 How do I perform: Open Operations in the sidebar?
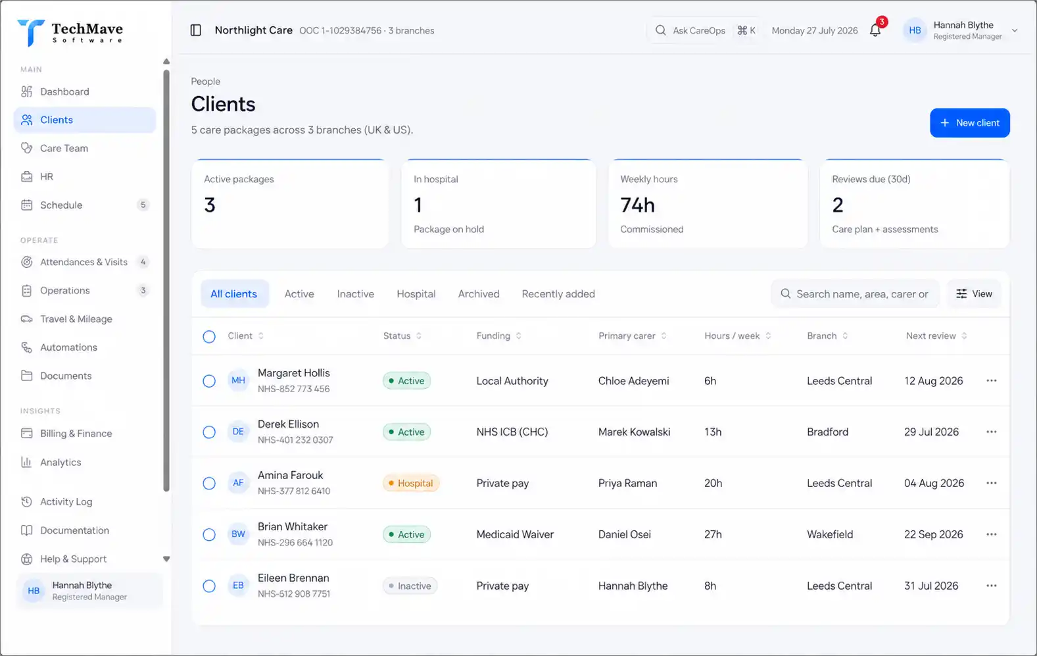click(84, 290)
